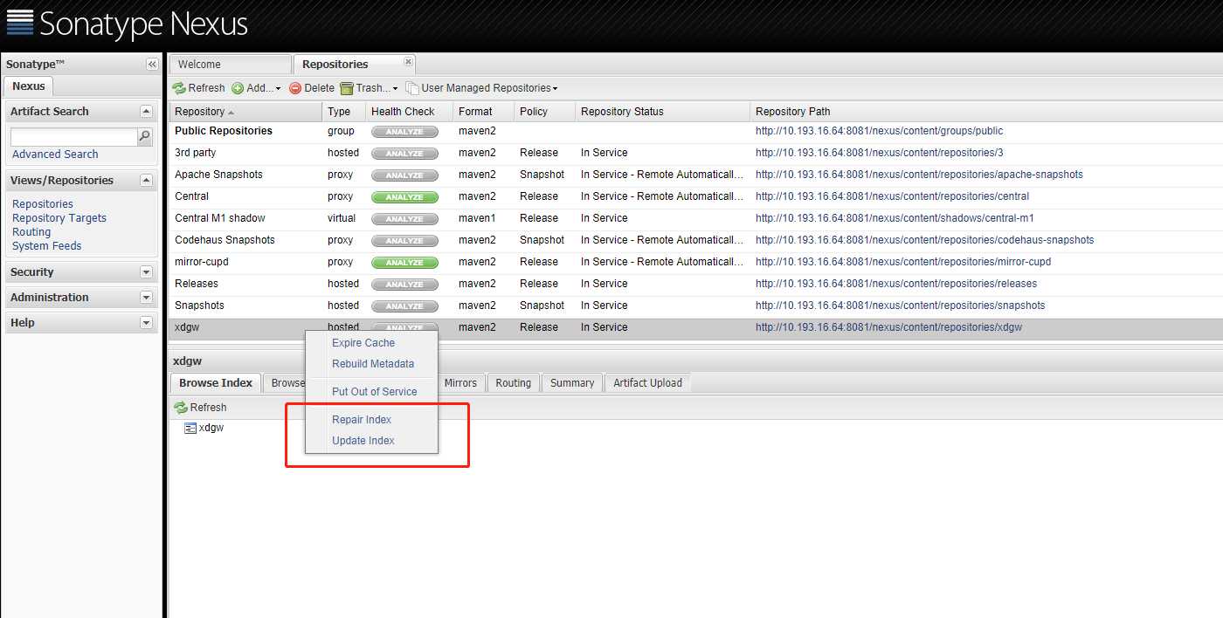Sort by the Health Check column header
This screenshot has height=618, width=1223.
(410, 112)
